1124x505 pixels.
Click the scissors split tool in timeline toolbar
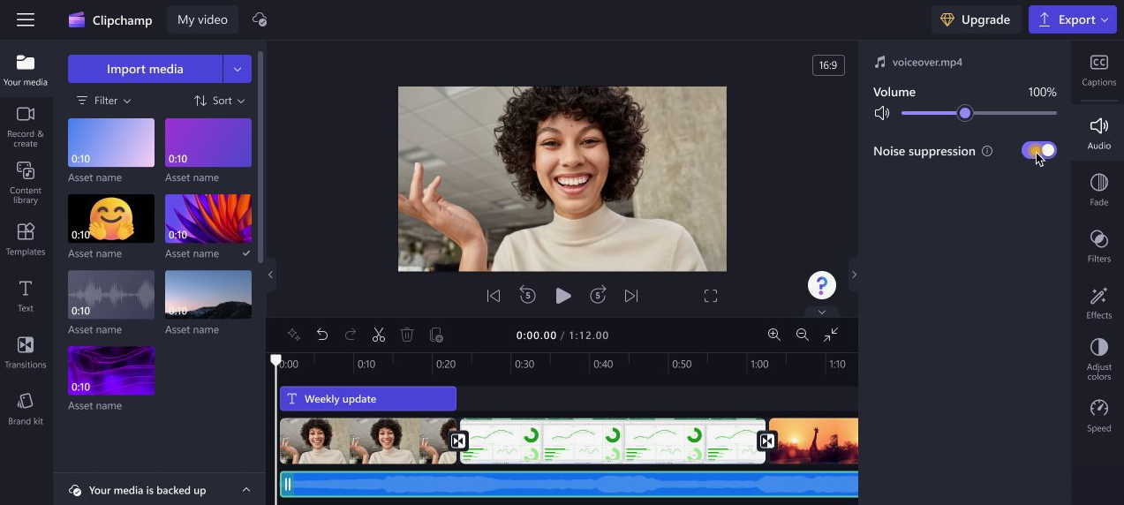(379, 335)
